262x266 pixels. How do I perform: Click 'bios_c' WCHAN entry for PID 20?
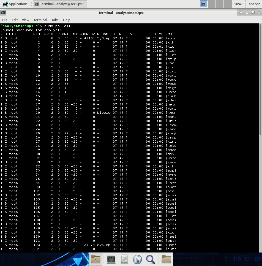(103, 113)
